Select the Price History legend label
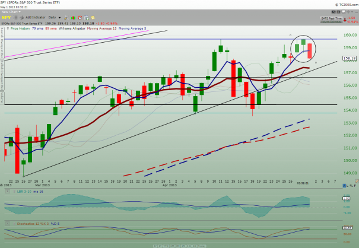The image size is (359, 248). [20, 28]
